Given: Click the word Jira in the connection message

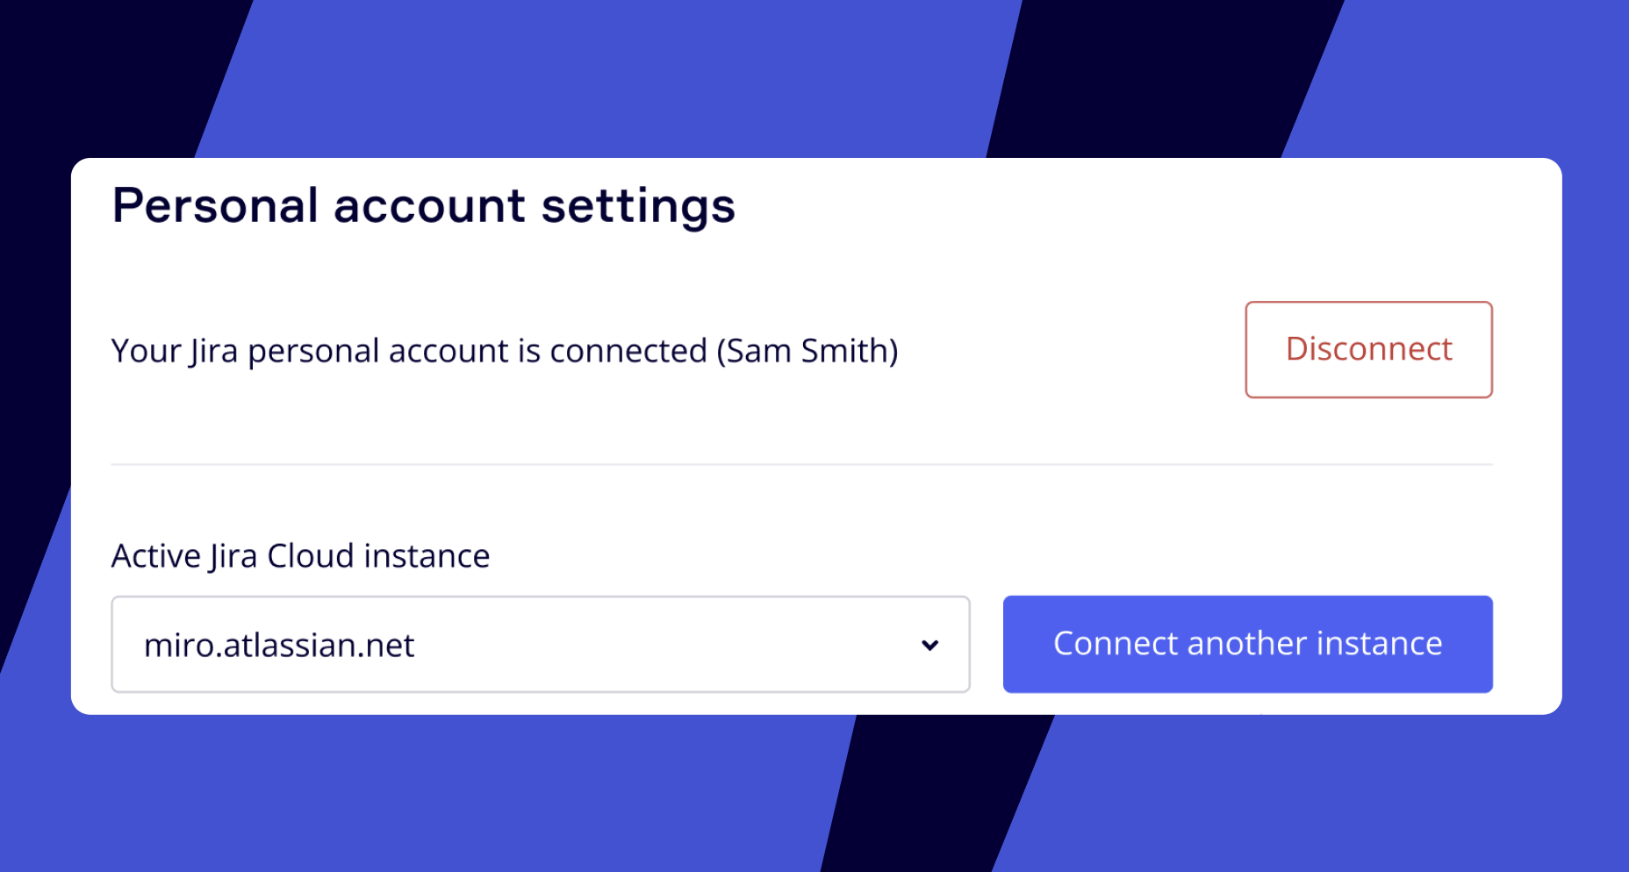Looking at the screenshot, I should 214,351.
